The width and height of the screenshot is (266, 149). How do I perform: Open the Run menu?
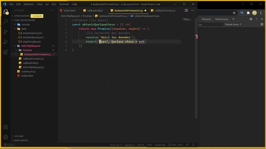pos(54,4)
